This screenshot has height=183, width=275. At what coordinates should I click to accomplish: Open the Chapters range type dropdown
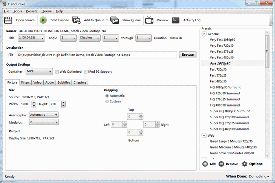point(90,38)
